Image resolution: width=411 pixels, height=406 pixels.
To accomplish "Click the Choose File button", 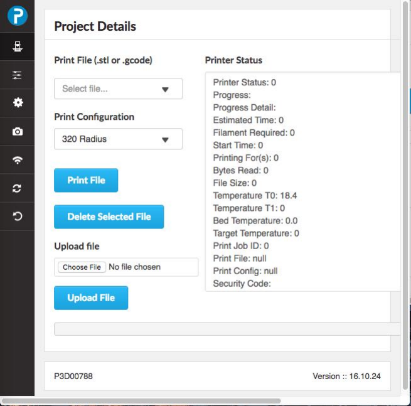I will coord(82,267).
